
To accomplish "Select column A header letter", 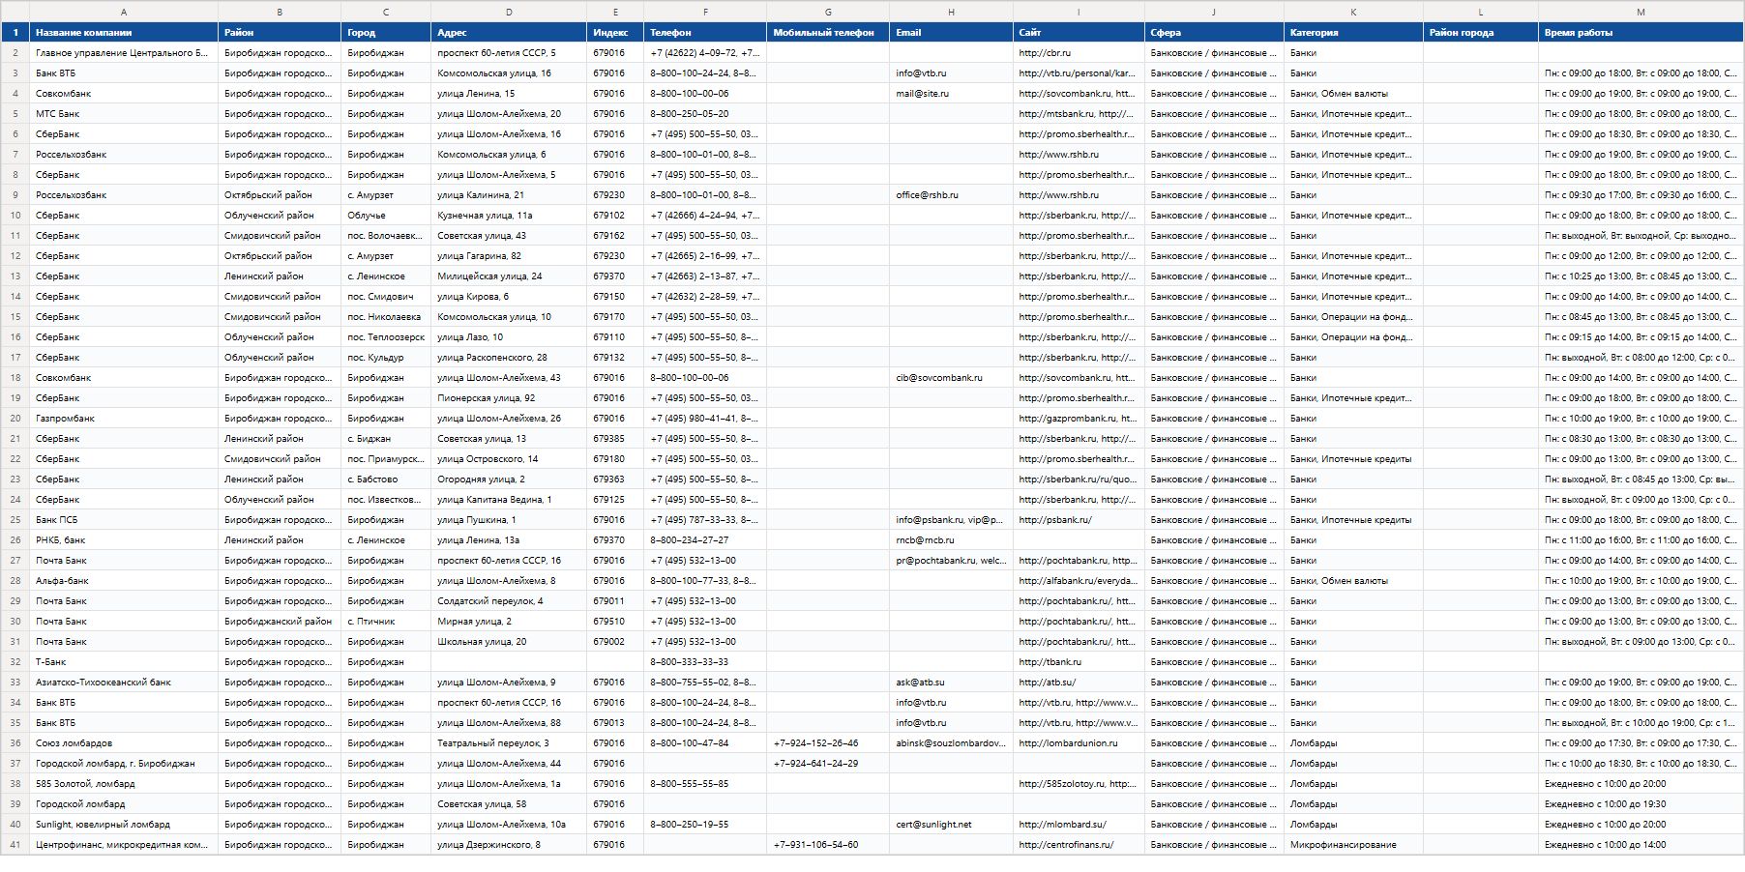I will (124, 12).
